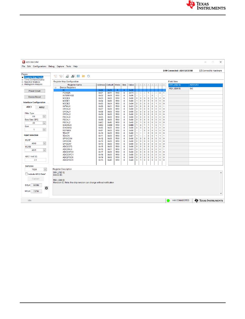Toggle the Connect to Hardware checkbox
The height and width of the screenshot is (319, 245).
201,71
